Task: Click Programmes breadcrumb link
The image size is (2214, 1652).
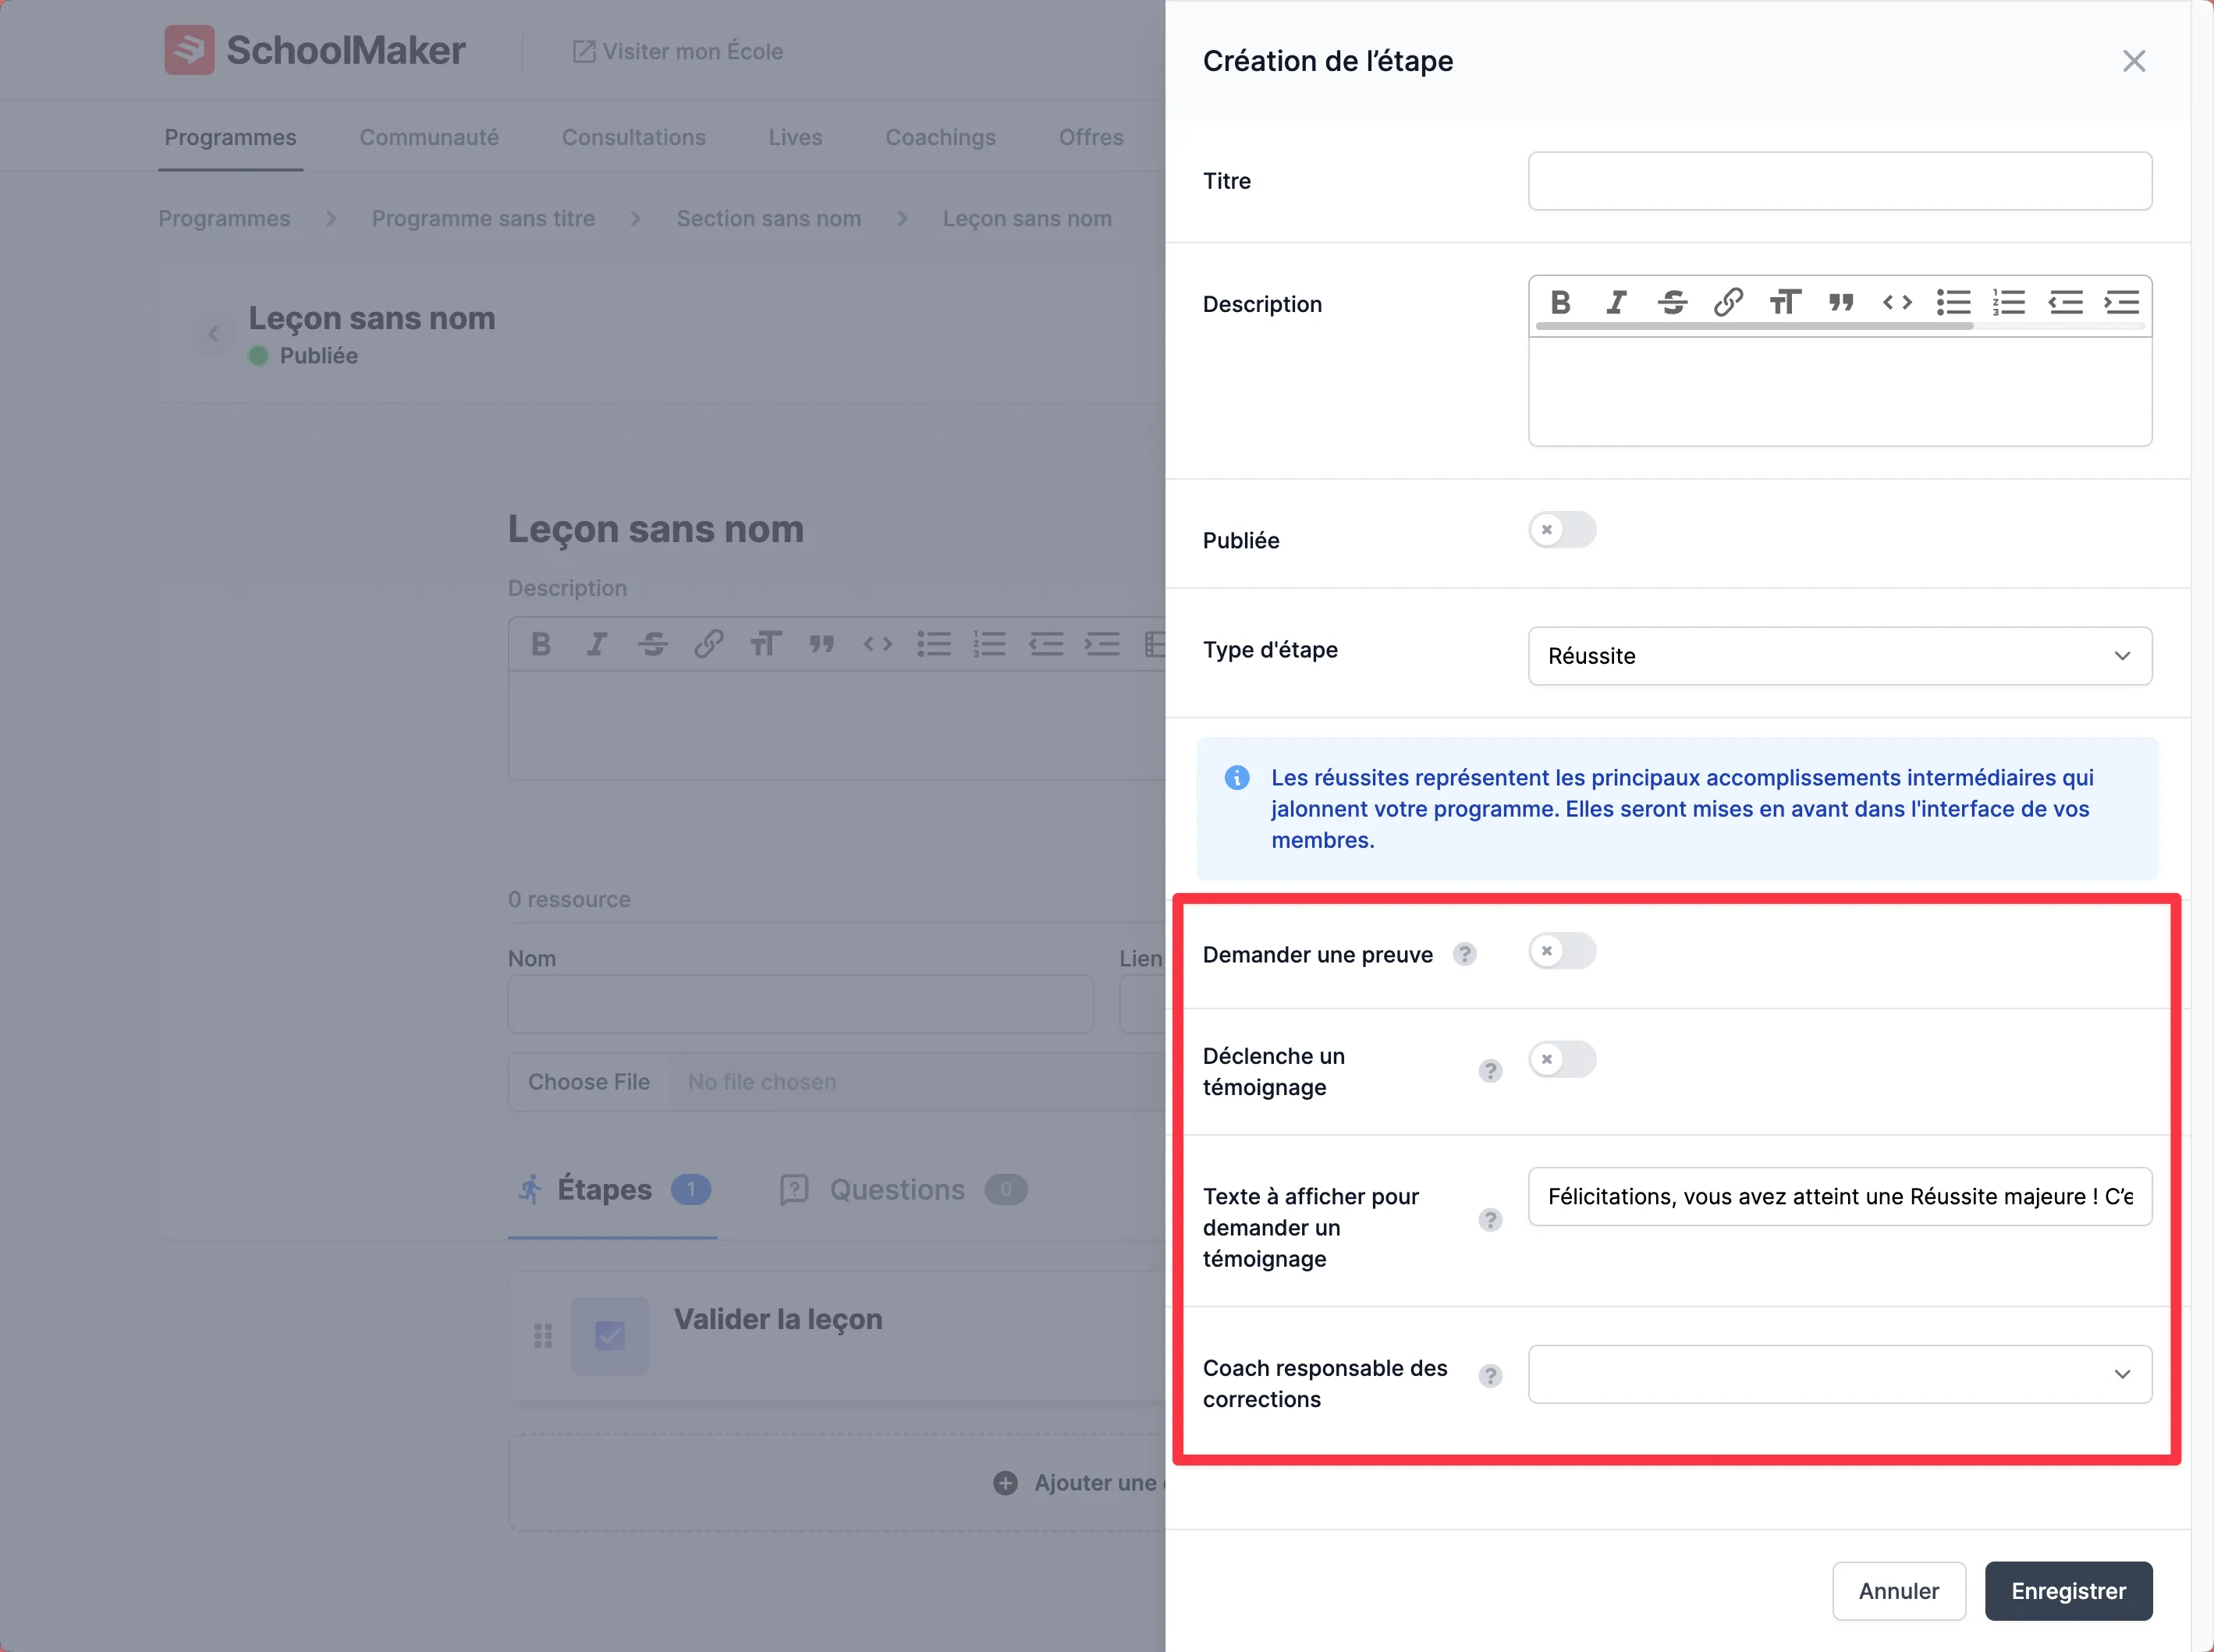Action: [x=224, y=218]
